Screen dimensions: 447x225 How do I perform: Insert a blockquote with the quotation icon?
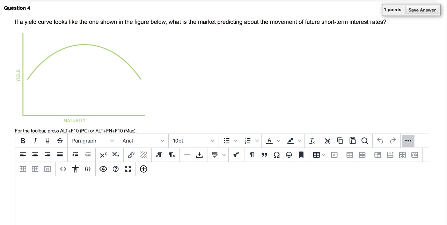(x=264, y=155)
